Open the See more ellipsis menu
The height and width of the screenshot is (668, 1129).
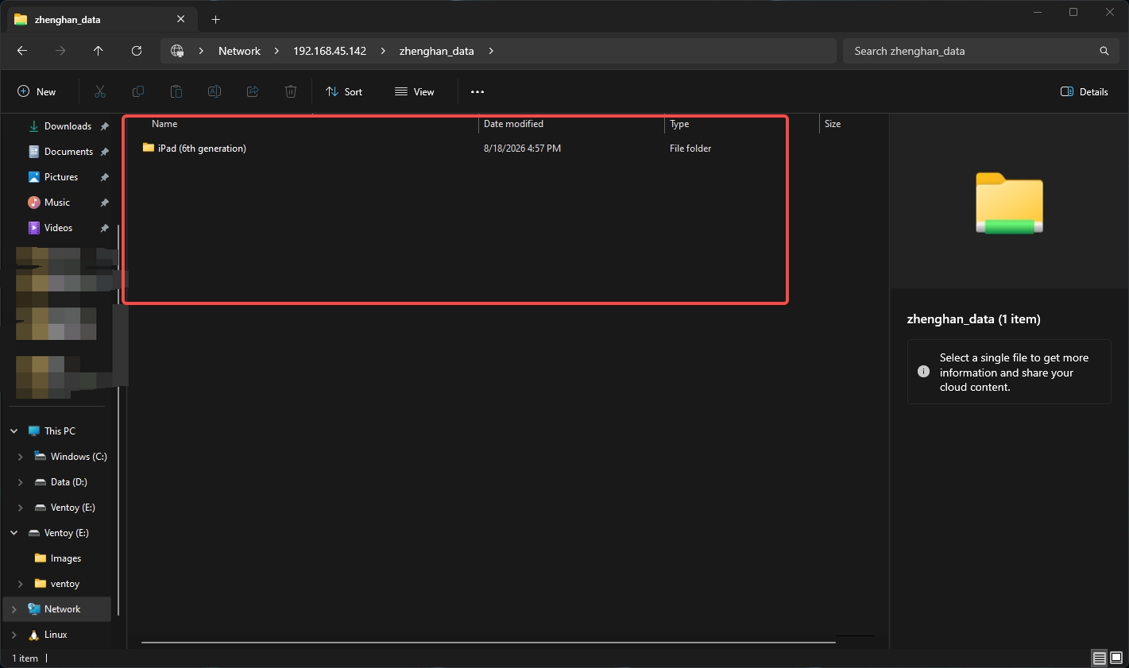tap(478, 92)
